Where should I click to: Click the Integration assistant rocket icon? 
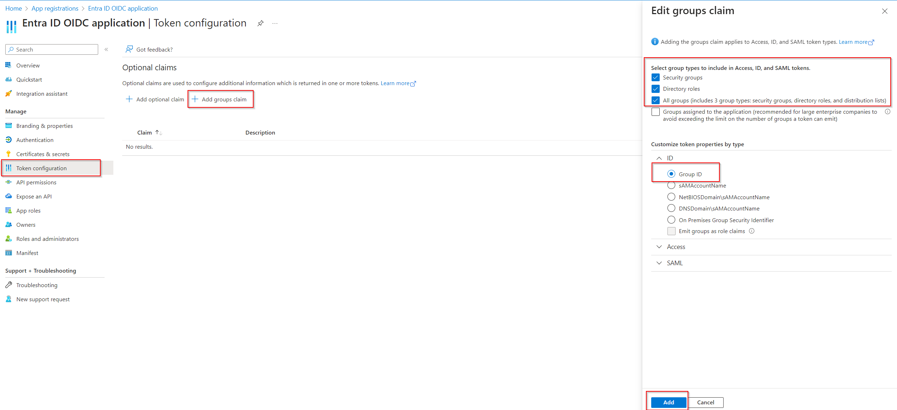9,94
